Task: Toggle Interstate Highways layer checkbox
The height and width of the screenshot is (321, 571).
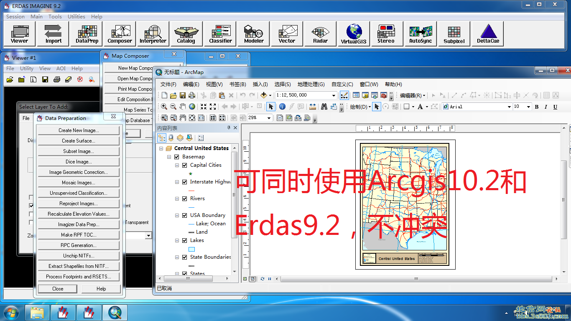Action: pos(185,182)
